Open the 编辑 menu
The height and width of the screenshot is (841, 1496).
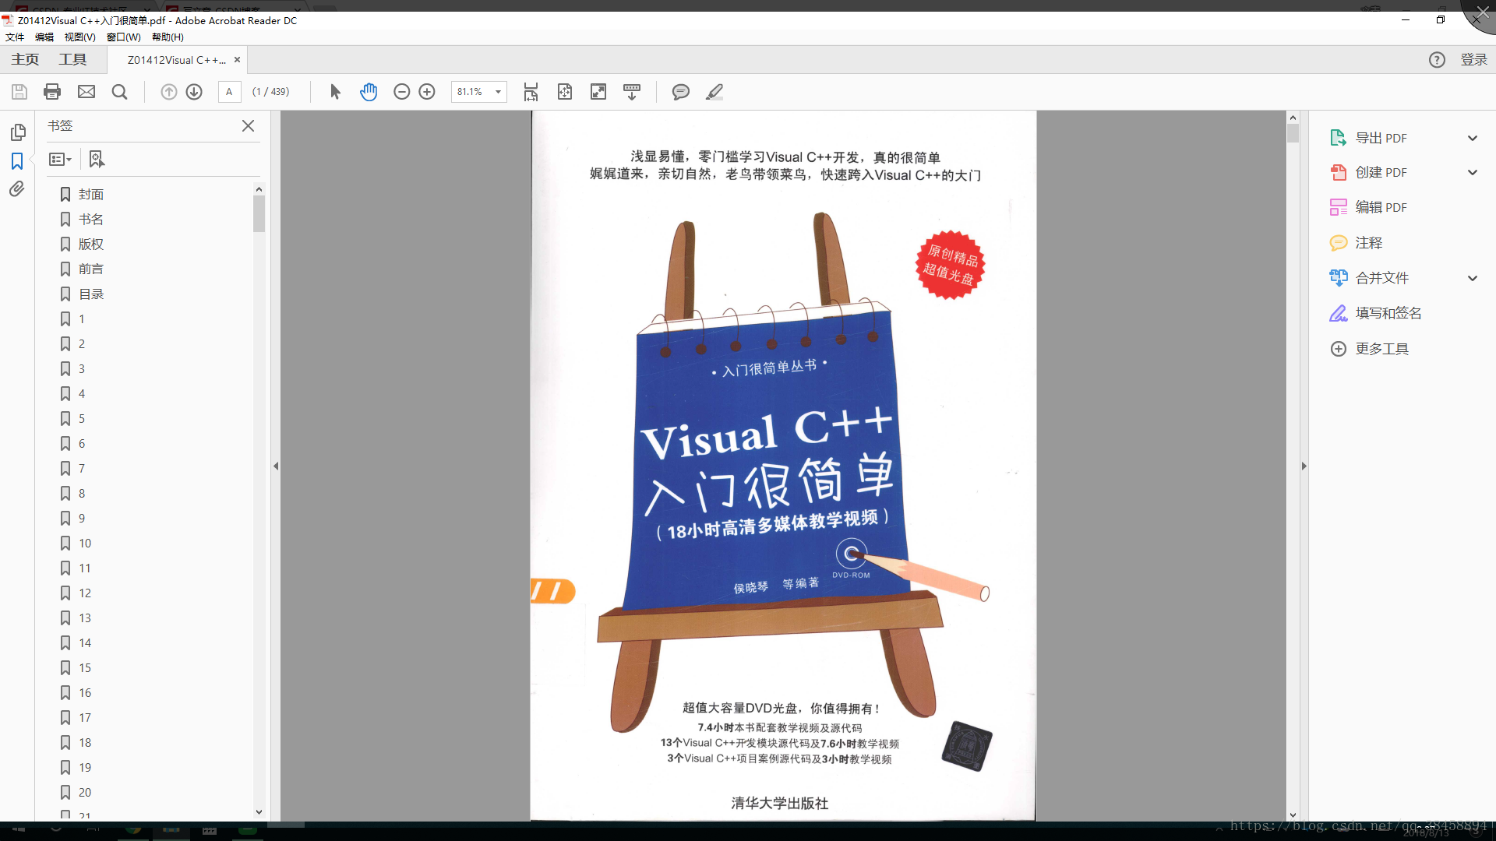coord(44,37)
